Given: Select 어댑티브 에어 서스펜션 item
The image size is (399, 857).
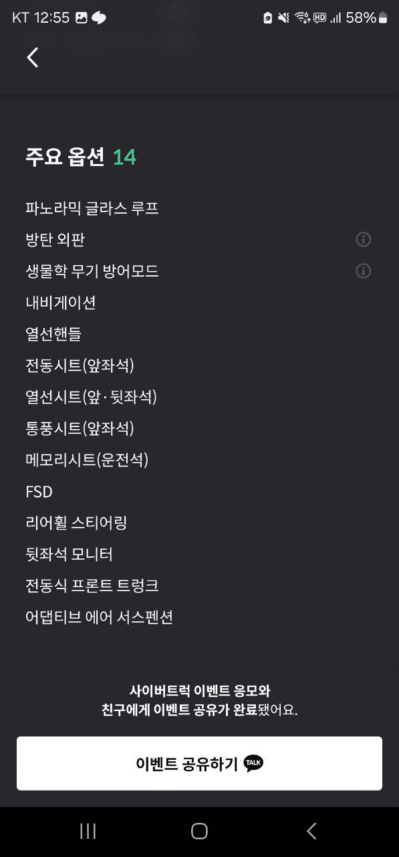Looking at the screenshot, I should click(x=99, y=617).
